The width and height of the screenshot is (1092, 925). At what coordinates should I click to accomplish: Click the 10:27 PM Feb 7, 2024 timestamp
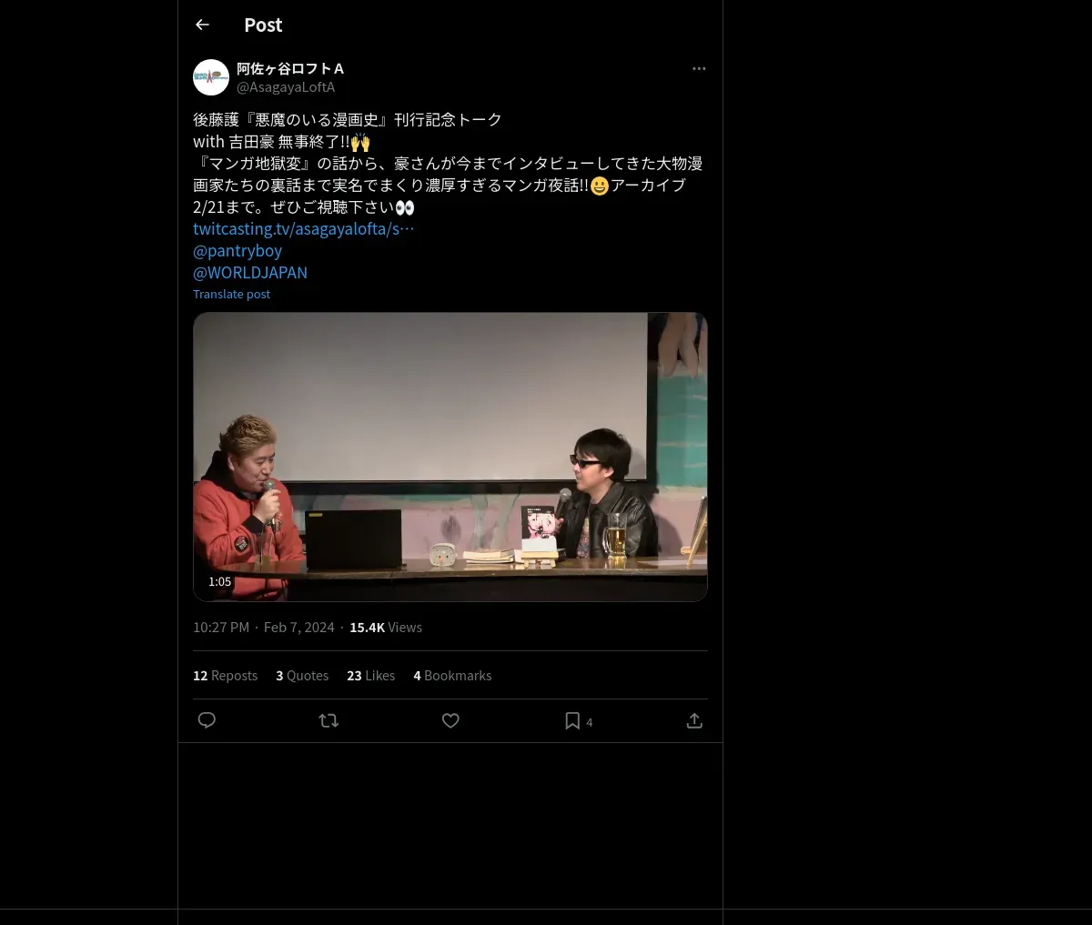pos(264,628)
